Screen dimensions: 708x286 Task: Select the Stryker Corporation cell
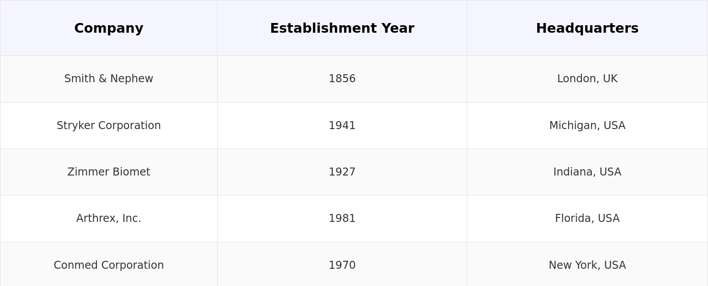[x=109, y=126]
